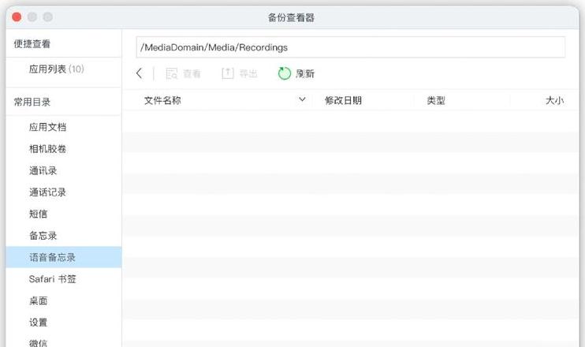Select 短信 in the sidebar

[38, 214]
